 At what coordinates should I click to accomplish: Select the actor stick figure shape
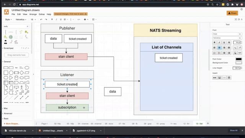point(21,88)
